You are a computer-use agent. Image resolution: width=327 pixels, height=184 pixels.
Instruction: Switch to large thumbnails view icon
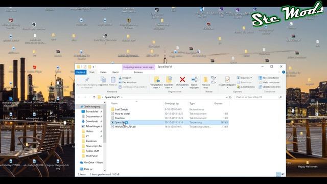coord(283,174)
